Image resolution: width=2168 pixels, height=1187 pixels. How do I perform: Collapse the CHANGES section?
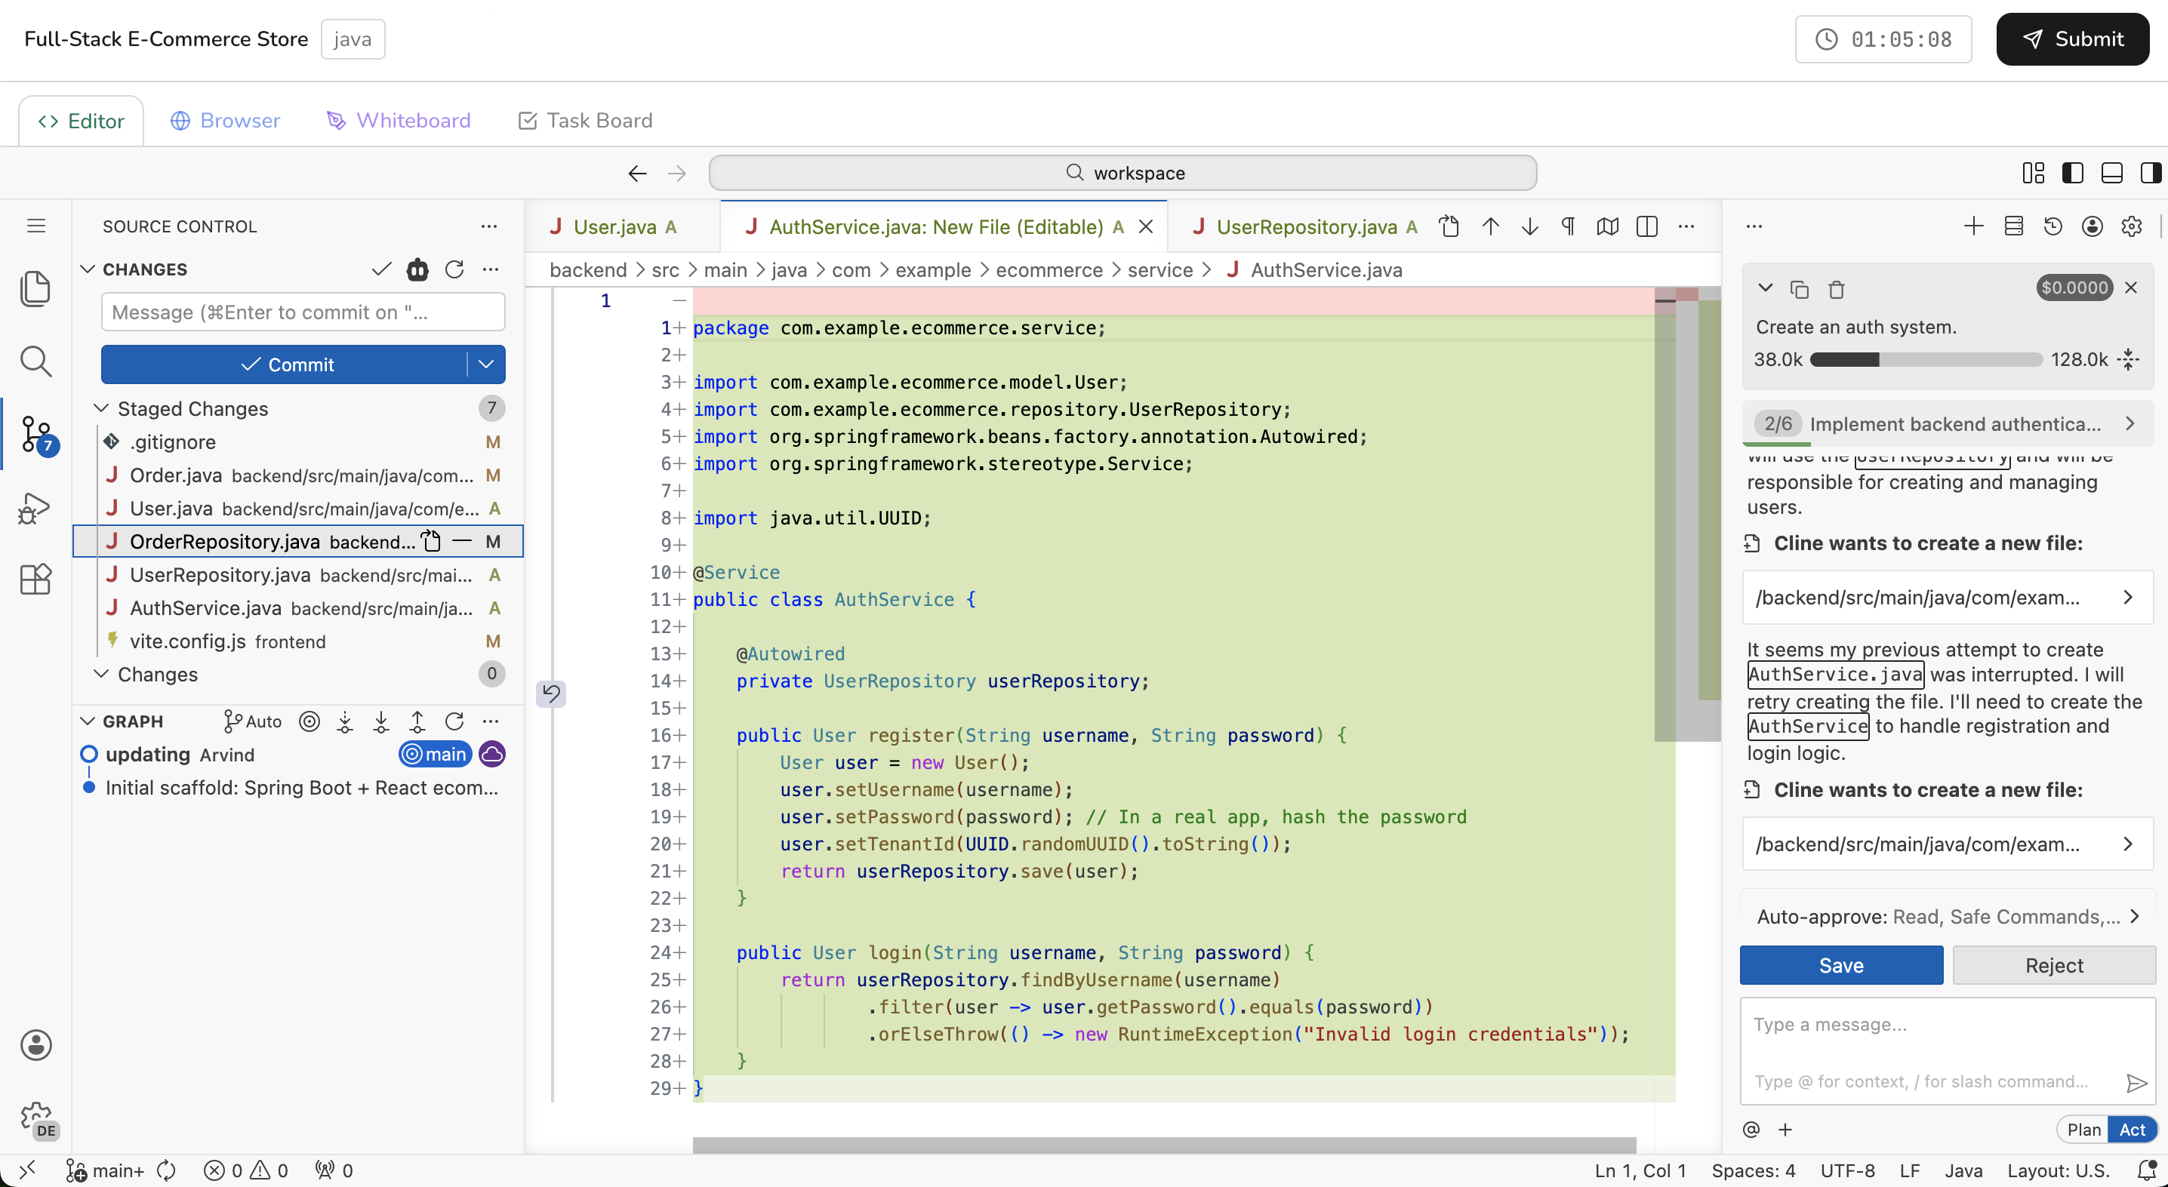point(88,269)
